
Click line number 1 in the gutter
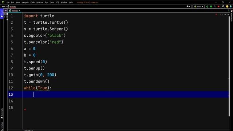tap(12, 16)
